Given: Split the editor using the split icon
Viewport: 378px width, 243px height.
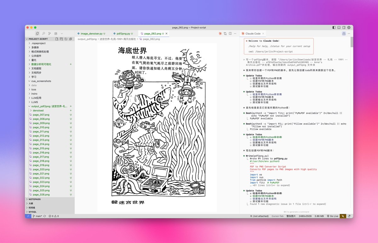Looking at the screenshot, I should click(230, 33).
